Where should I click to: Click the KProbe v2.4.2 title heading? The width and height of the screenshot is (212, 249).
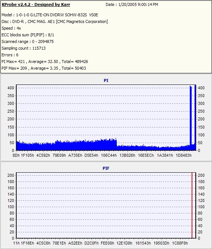[x=36, y=4]
